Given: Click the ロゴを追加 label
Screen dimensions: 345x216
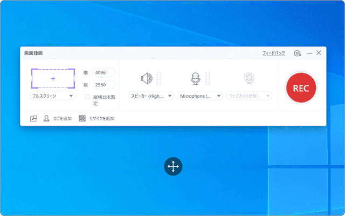Looking at the screenshot, I should (x=63, y=119).
